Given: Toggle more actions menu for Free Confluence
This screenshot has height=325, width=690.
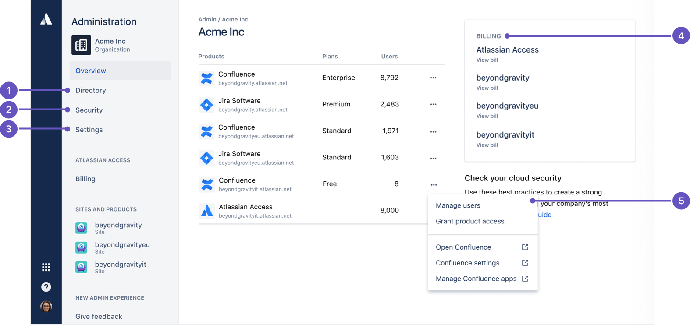Looking at the screenshot, I should (434, 185).
